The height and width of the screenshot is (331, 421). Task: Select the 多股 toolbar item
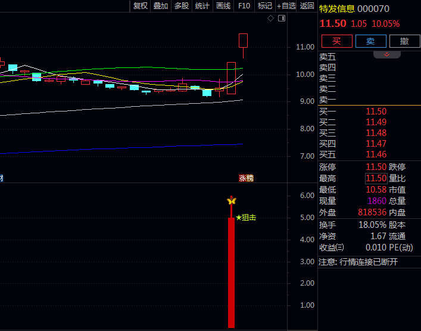click(182, 6)
